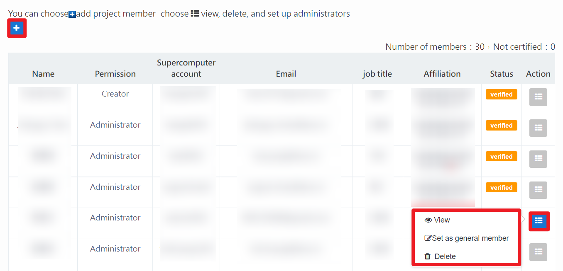Click verified badge in the Creator row
The width and height of the screenshot is (563, 271).
click(x=501, y=94)
